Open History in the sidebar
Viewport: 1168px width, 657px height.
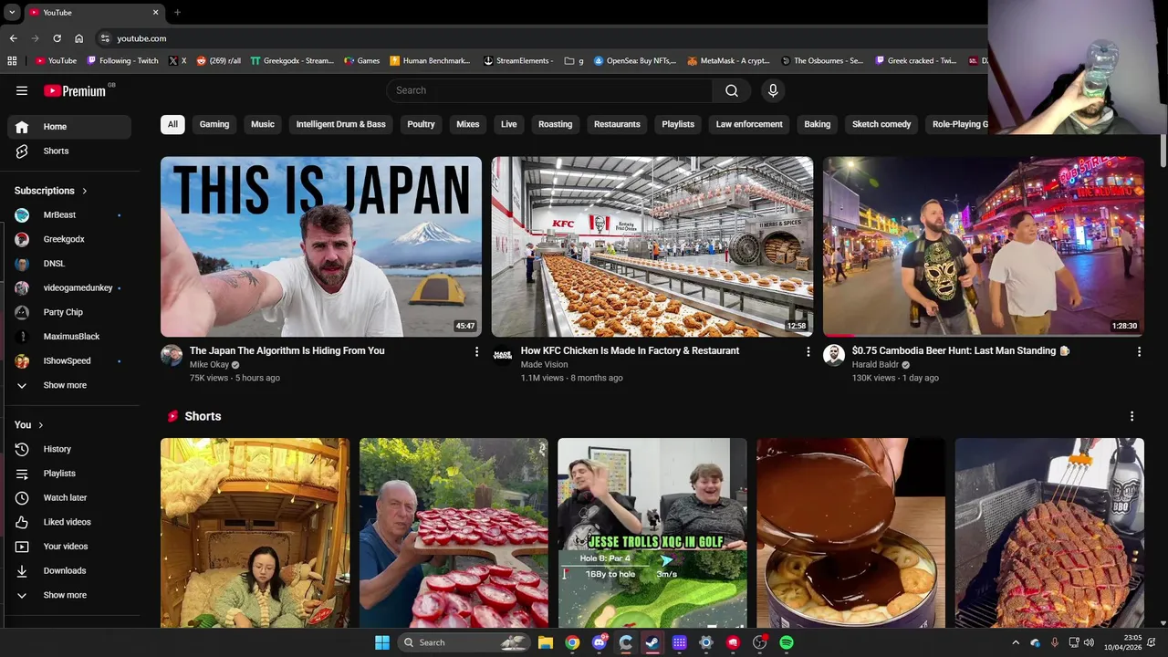tap(69, 449)
